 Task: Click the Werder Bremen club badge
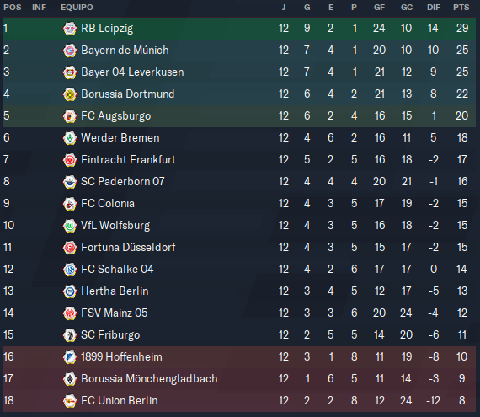(x=70, y=138)
